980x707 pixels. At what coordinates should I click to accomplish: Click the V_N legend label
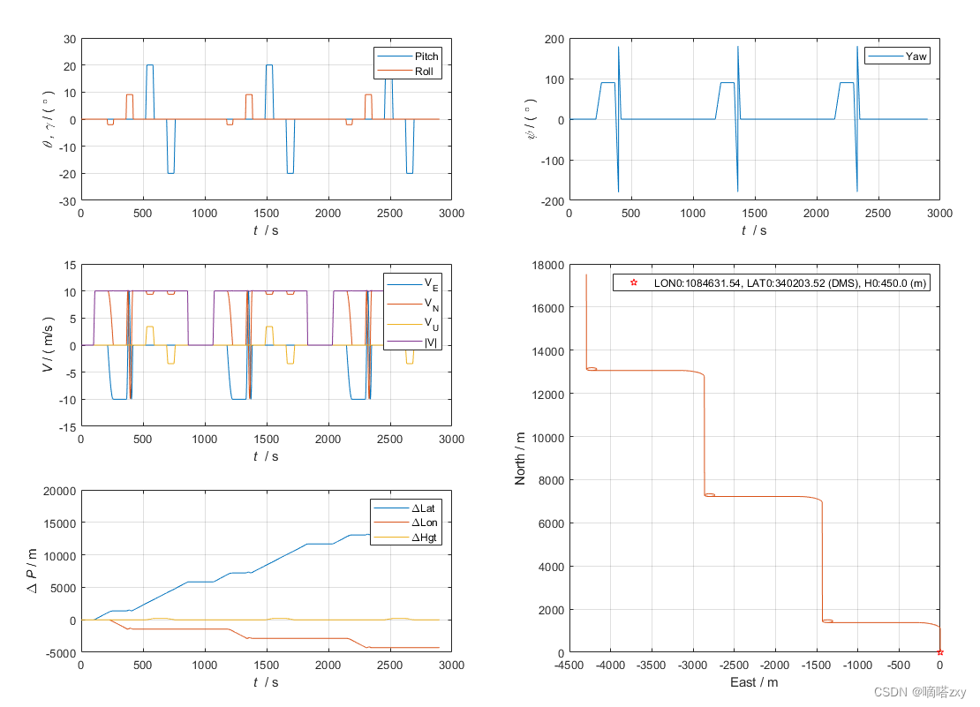(x=431, y=305)
